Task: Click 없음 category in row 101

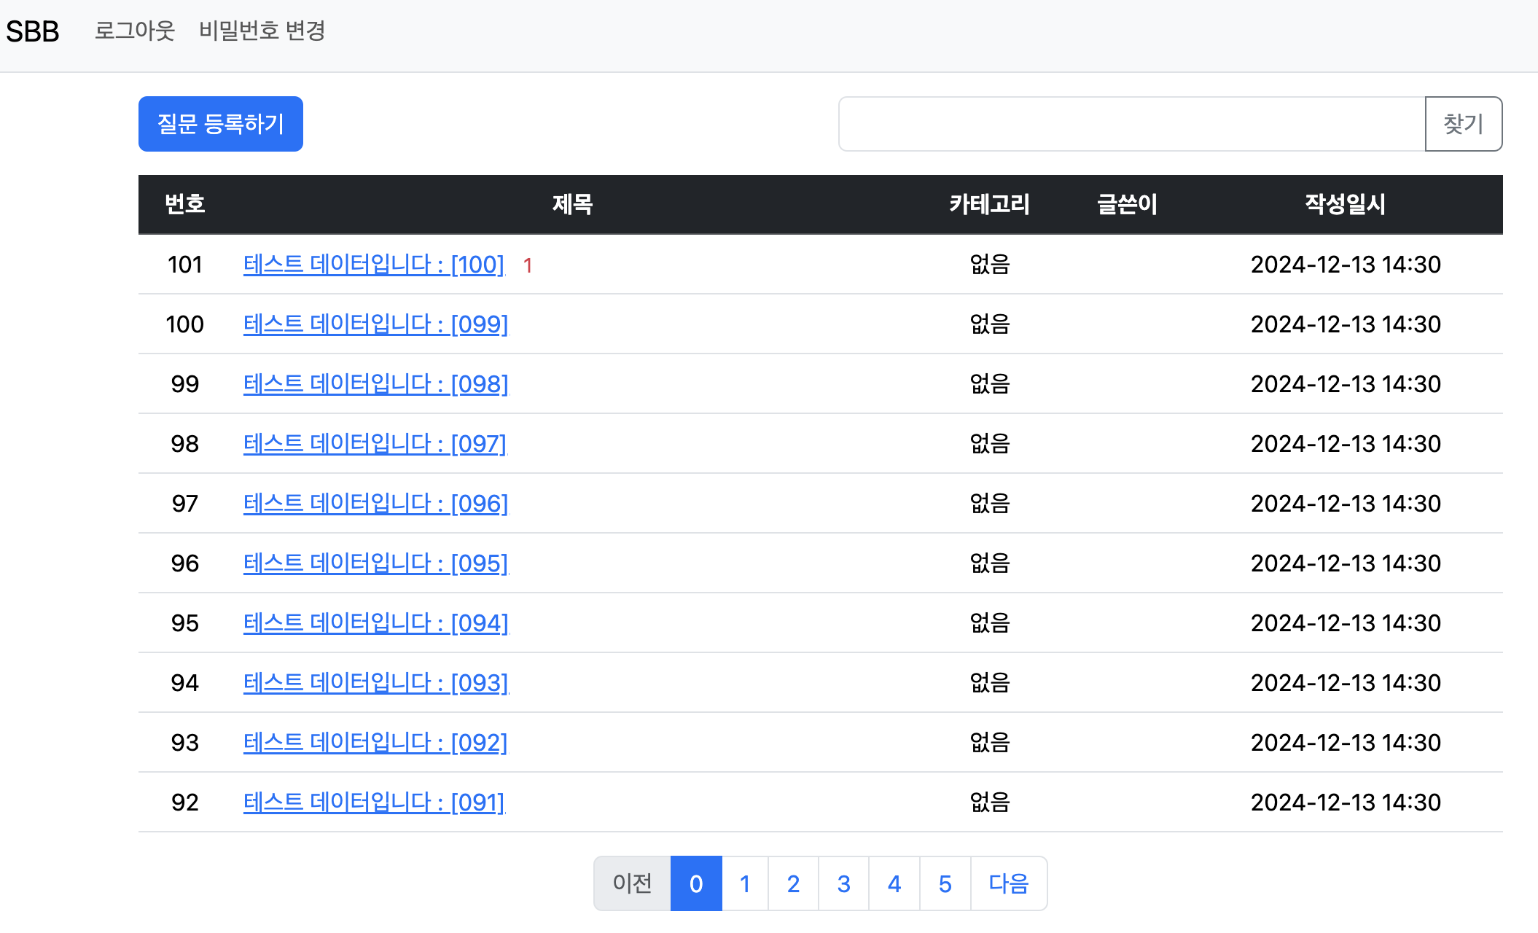Action: point(990,265)
